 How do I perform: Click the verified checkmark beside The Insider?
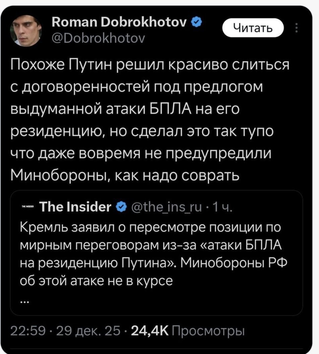pyautogui.click(x=121, y=206)
